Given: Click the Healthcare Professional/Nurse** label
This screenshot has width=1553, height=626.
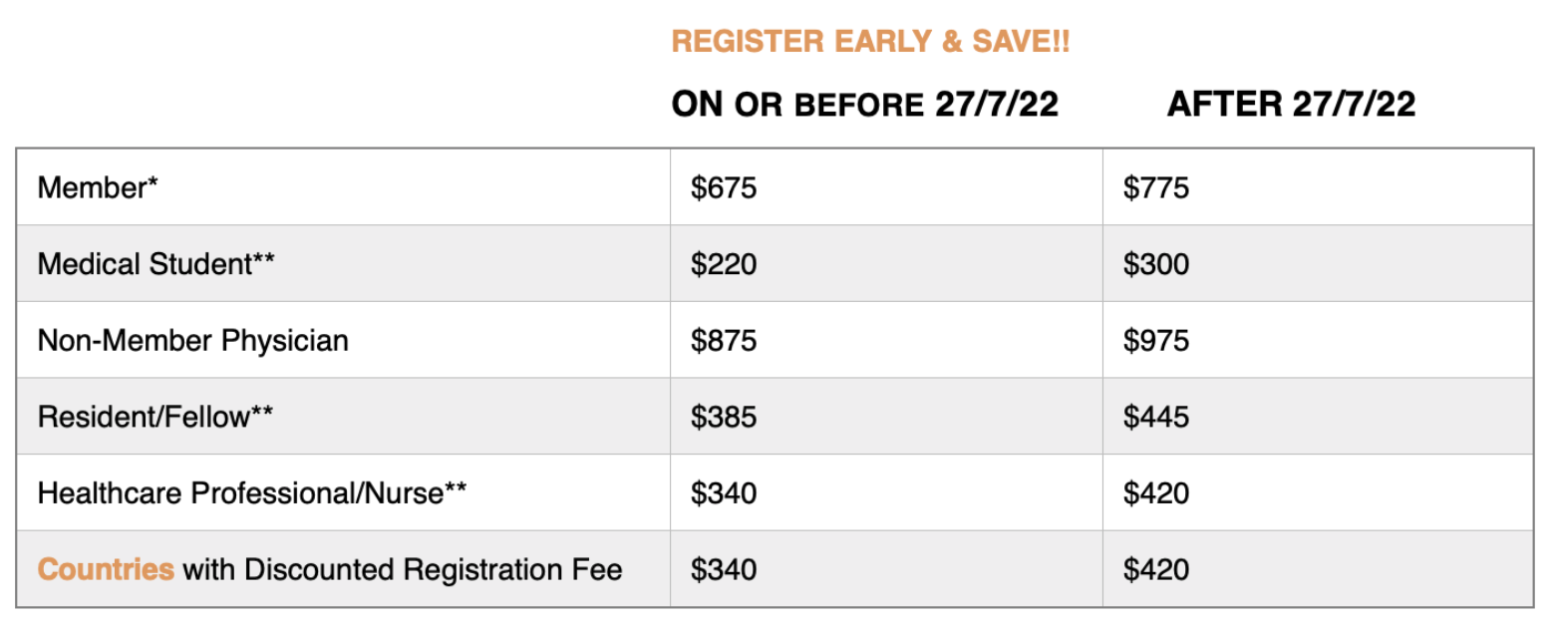Looking at the screenshot, I should [x=252, y=493].
